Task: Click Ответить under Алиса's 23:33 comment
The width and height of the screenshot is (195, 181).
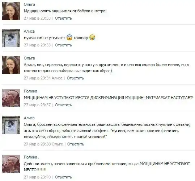Action: click(63, 45)
